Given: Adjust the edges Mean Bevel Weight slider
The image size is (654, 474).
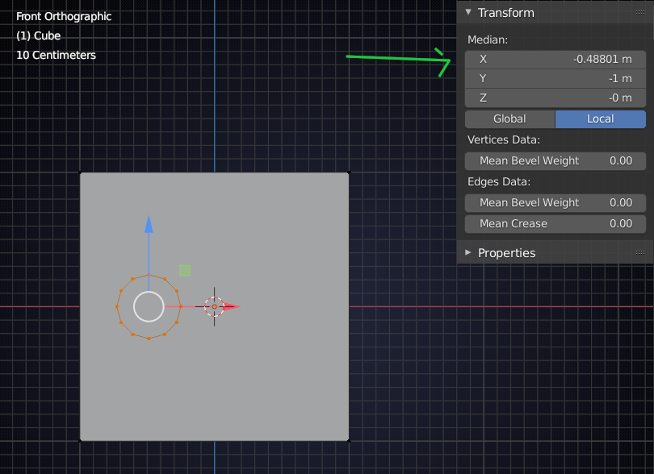Looking at the screenshot, I should [x=555, y=202].
